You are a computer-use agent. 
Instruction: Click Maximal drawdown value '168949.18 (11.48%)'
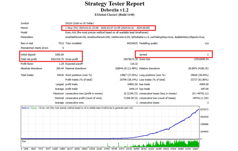(x=126, y=68)
